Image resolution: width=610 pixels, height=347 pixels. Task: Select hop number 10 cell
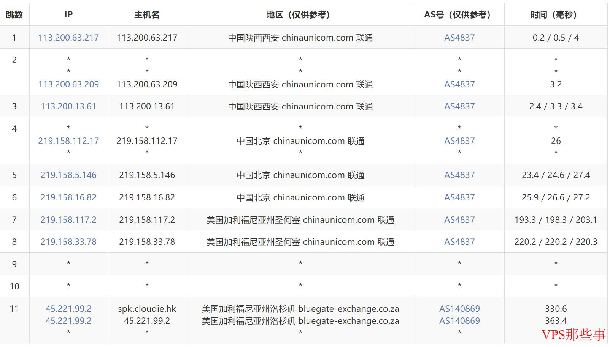pos(14,286)
